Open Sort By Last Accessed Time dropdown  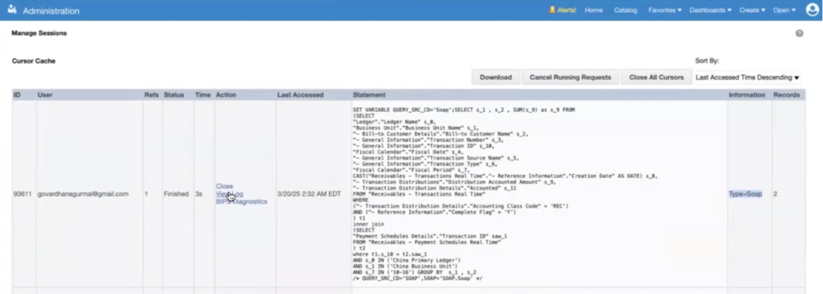(x=747, y=78)
